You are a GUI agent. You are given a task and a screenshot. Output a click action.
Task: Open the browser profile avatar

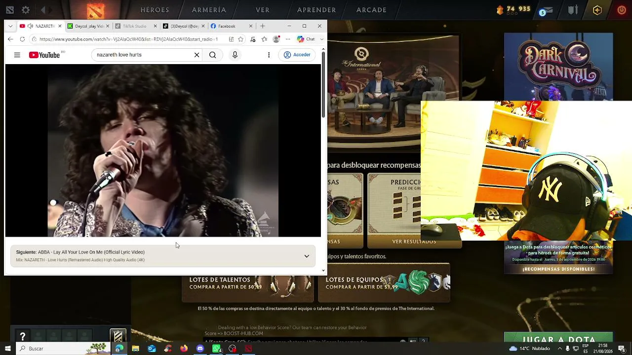tap(276, 39)
